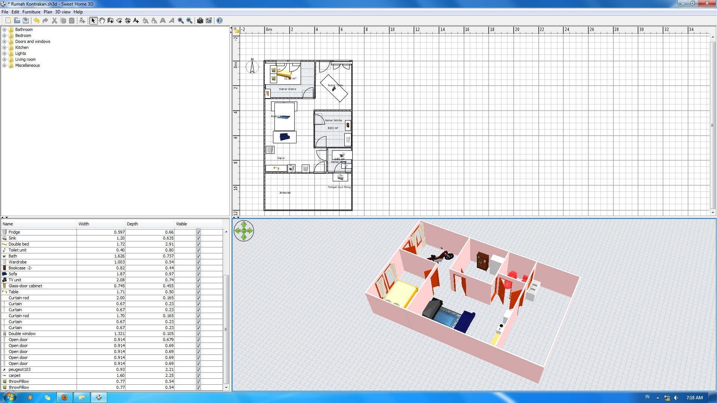Viewport: 717px width, 403px height.
Task: Expand the Kitchen catalog folder
Action: tap(4, 47)
